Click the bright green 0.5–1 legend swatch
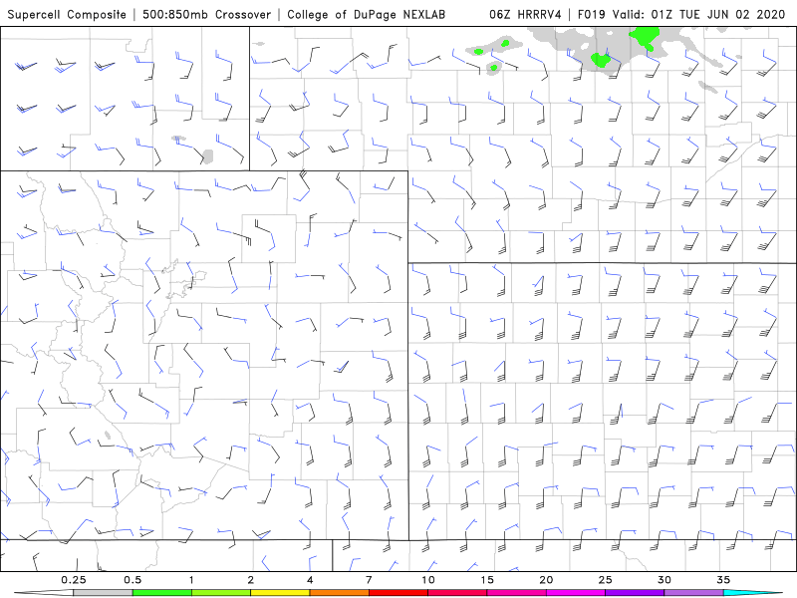The image size is (797, 598). click(x=161, y=593)
